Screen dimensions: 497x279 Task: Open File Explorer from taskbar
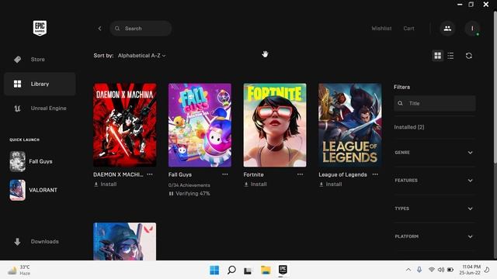266,270
